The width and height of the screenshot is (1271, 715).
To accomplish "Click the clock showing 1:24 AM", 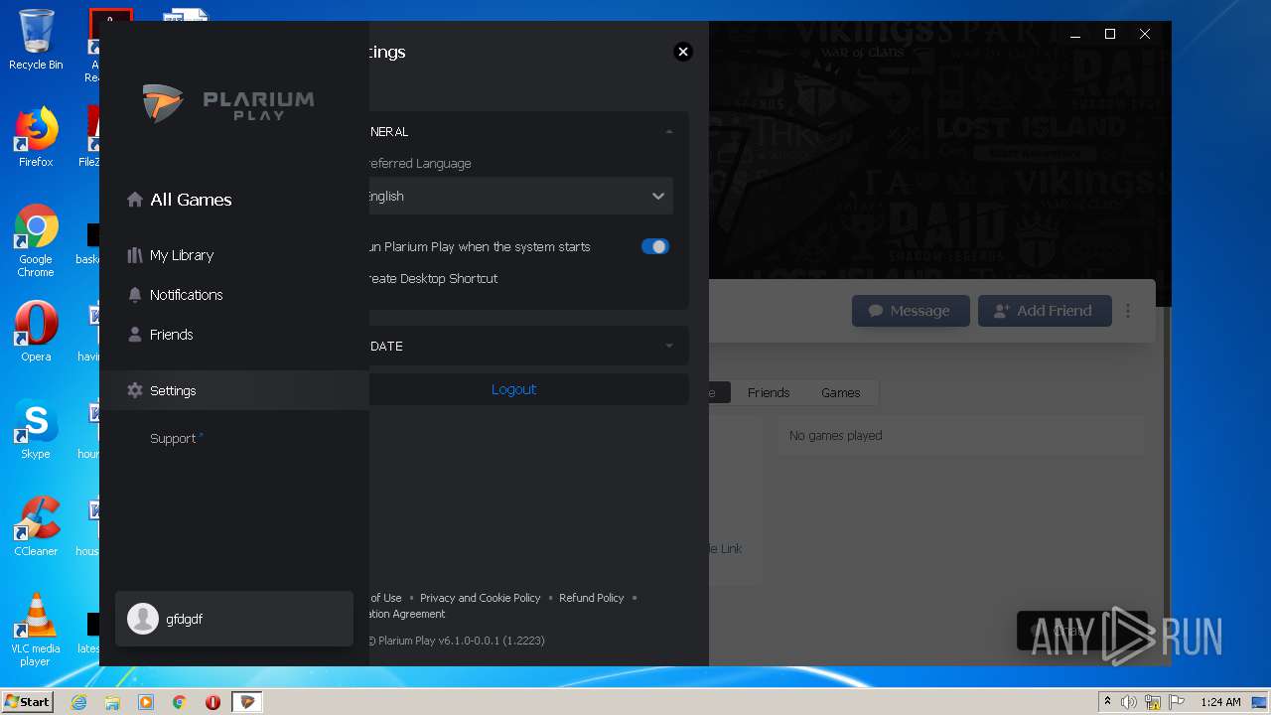I will pos(1220,702).
